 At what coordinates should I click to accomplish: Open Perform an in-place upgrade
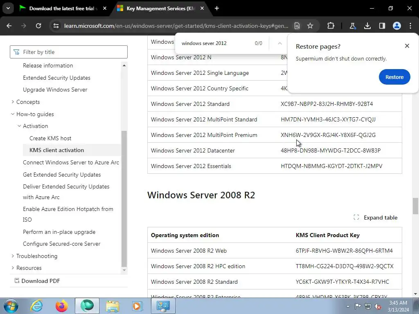(59, 232)
